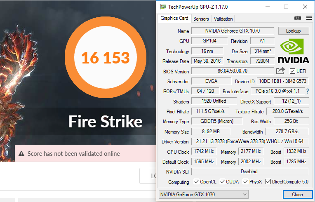Click the GPU field showing GP104
The image size is (315, 202).
[209, 41]
